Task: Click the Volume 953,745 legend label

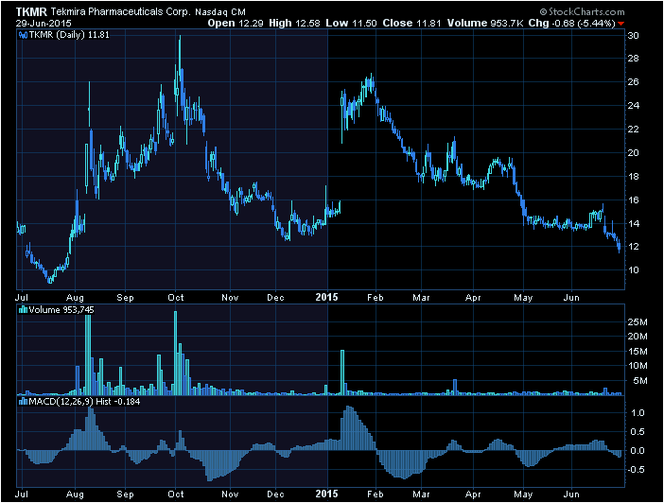Action: (x=61, y=310)
